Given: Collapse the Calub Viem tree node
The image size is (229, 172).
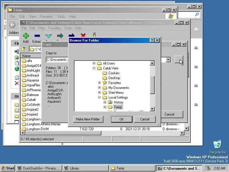Looking at the screenshot, I should point(94,68).
